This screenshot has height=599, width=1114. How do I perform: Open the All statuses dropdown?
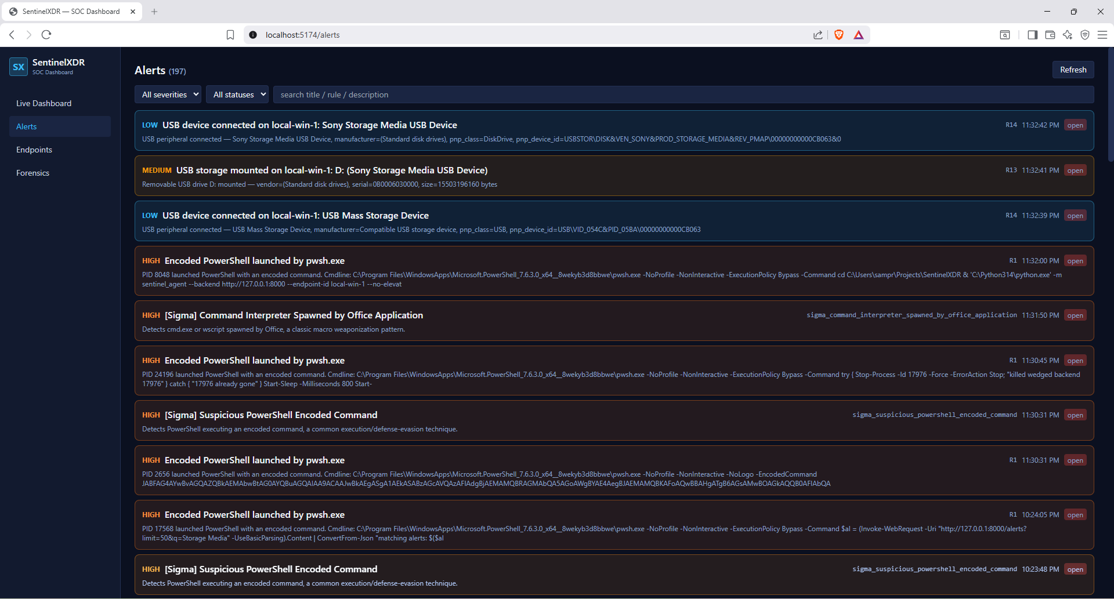[x=237, y=95]
